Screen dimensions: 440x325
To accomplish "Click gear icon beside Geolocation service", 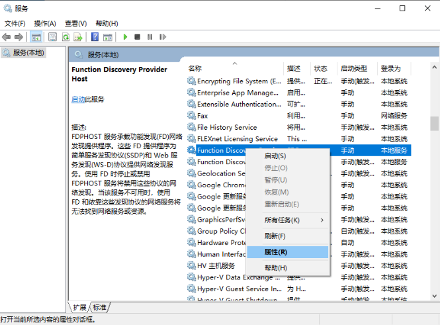I will (x=191, y=173).
